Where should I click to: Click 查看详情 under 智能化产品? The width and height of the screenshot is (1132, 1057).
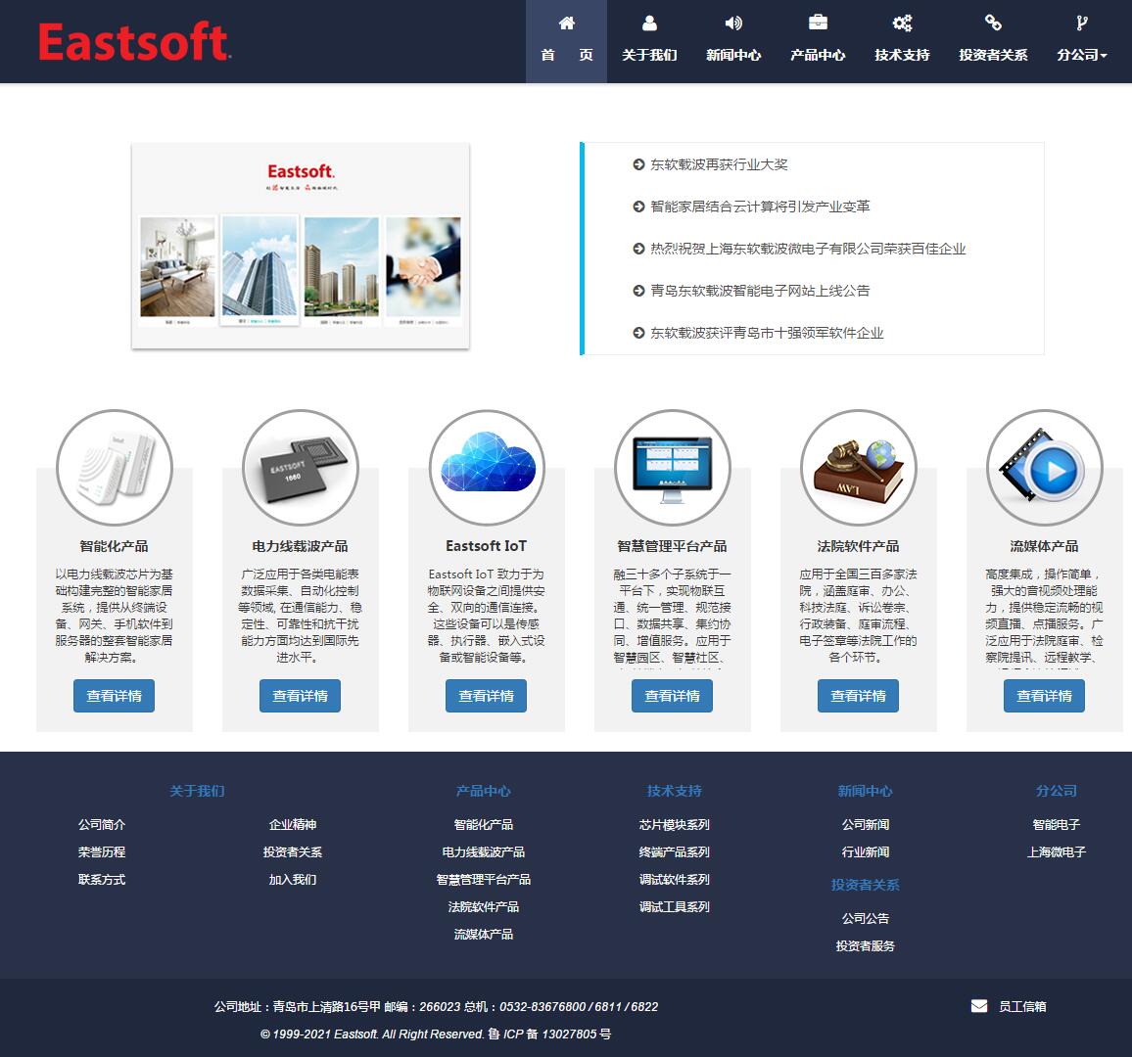114,696
